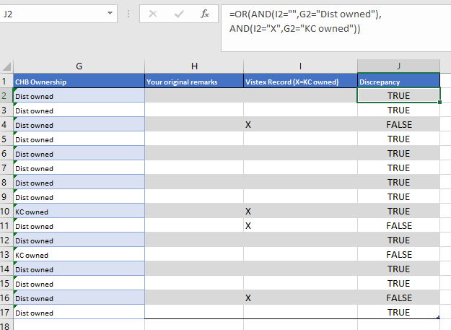Select empty remarks cell H2
This screenshot has height=330, width=451.
point(194,95)
